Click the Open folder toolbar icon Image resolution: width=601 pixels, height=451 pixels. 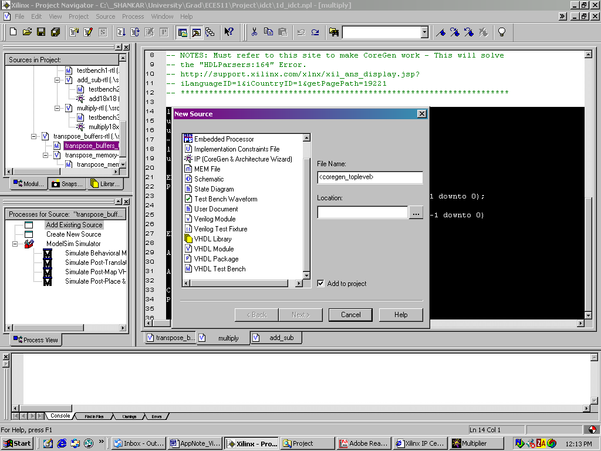[27, 32]
